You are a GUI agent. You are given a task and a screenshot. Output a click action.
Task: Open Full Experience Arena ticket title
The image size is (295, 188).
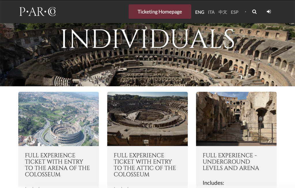click(57, 165)
